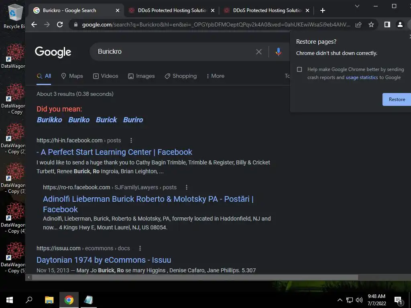This screenshot has height=308, width=411.
Task: Select the DataWagon - Copy (2) shortcut
Action: [14, 138]
